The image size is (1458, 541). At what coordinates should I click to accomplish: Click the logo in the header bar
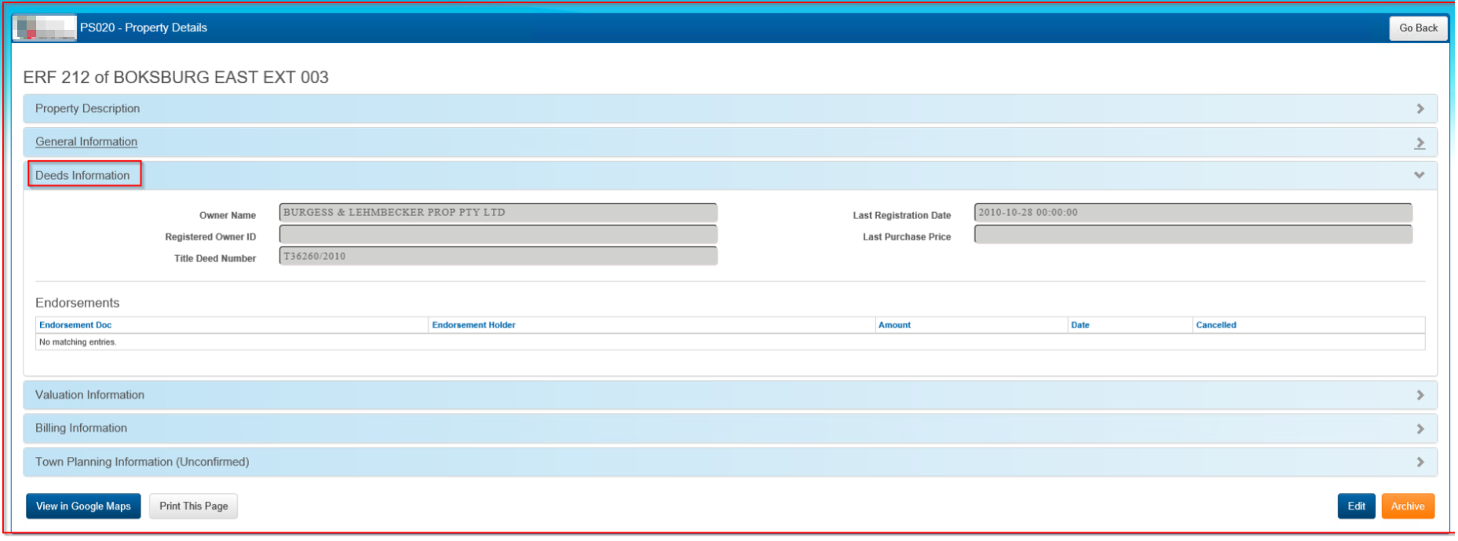45,27
